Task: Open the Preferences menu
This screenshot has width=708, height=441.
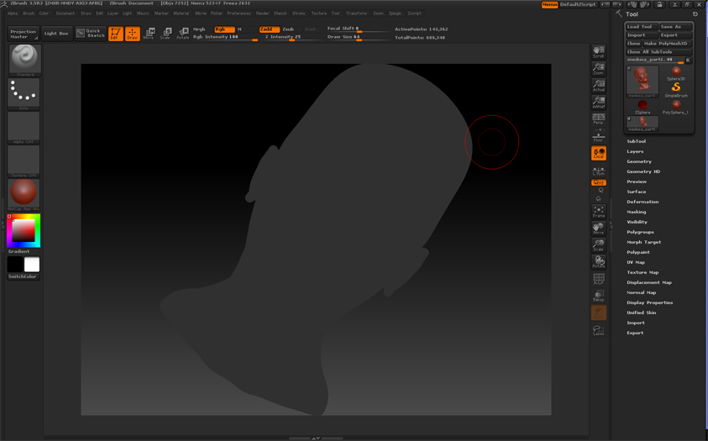Action: pos(239,13)
